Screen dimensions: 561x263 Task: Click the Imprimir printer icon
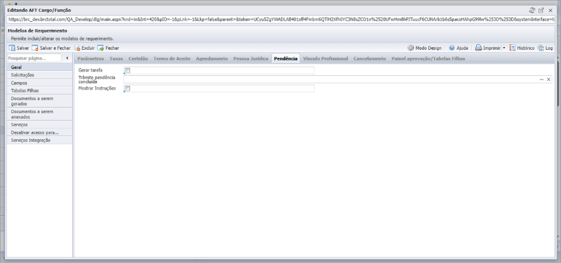click(x=478, y=48)
